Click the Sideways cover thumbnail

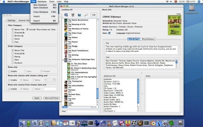tap(174, 25)
